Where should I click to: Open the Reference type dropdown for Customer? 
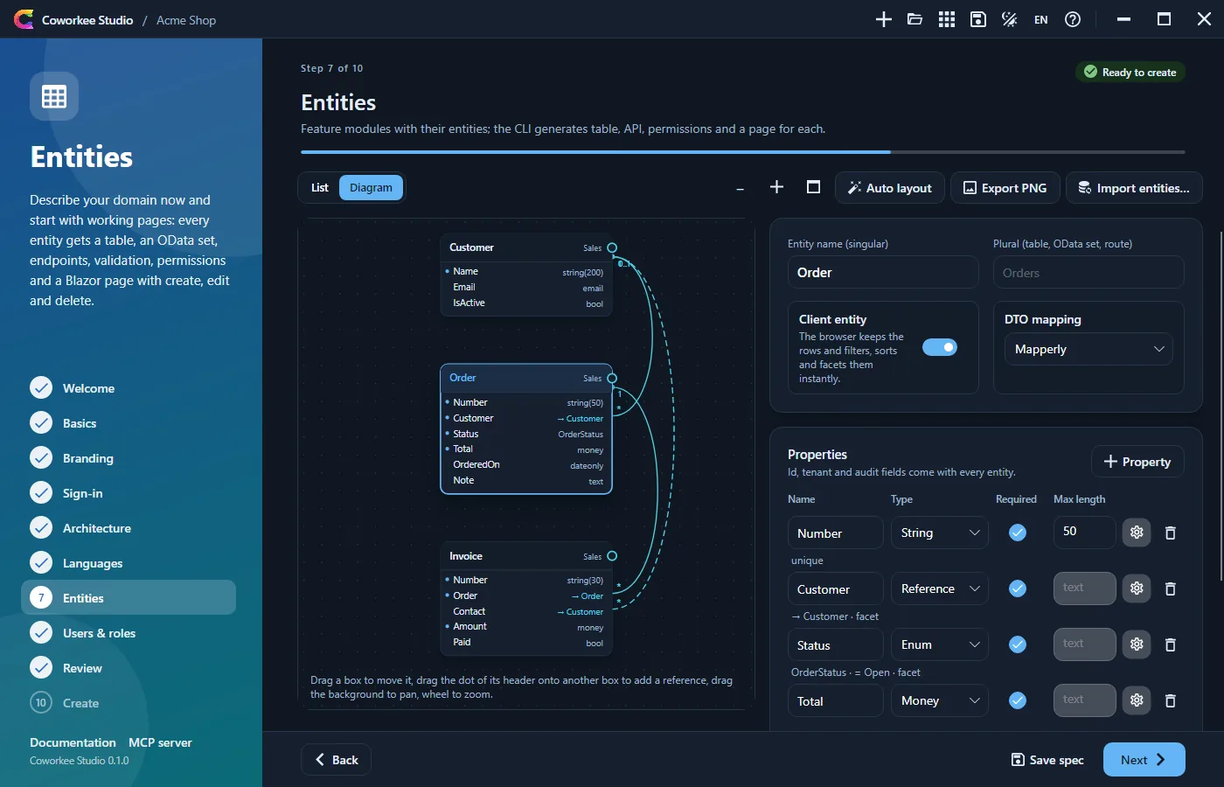(939, 589)
